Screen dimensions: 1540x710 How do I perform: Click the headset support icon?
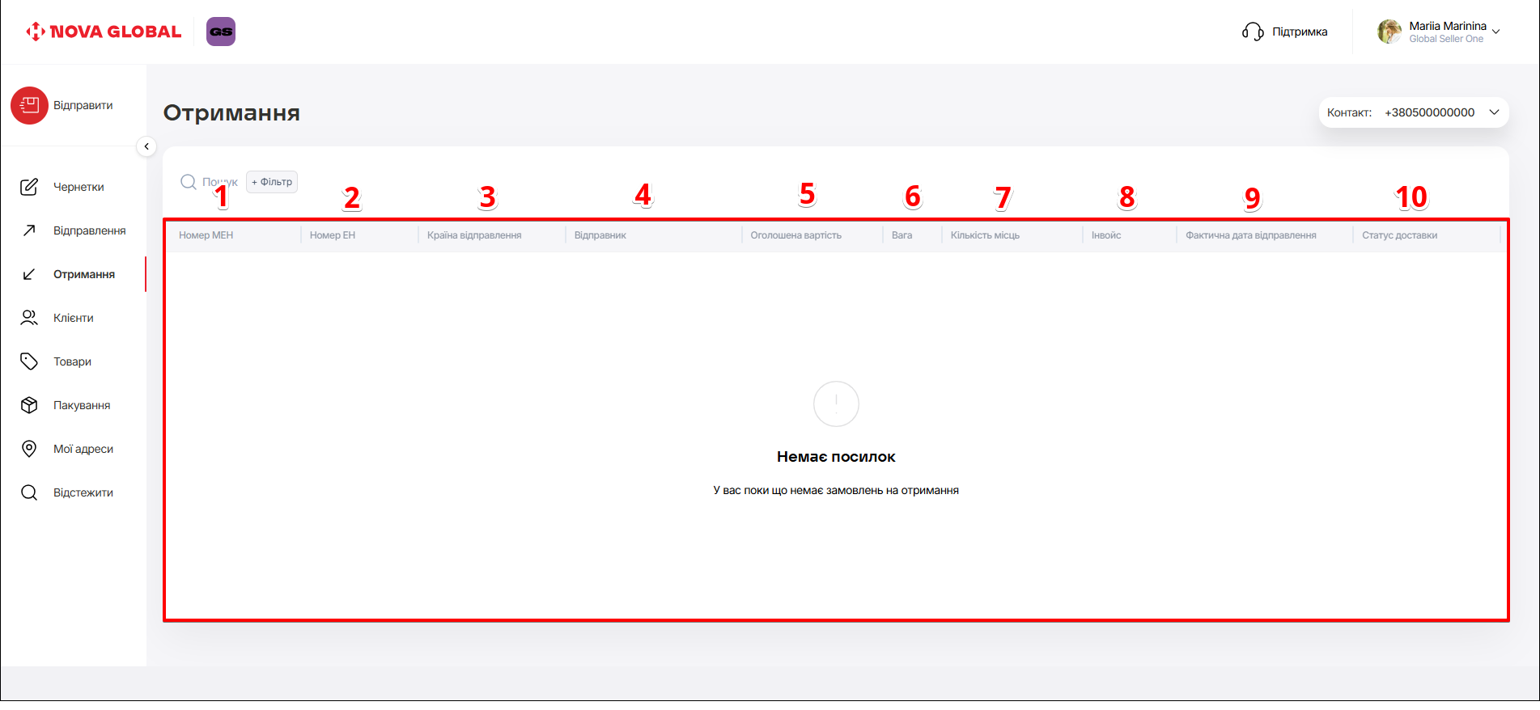click(x=1252, y=32)
